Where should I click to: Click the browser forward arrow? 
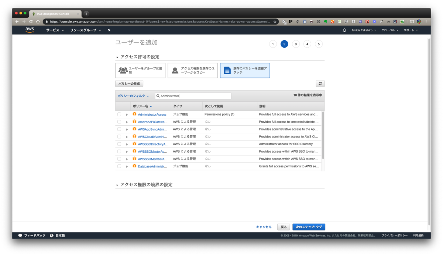coord(24,21)
